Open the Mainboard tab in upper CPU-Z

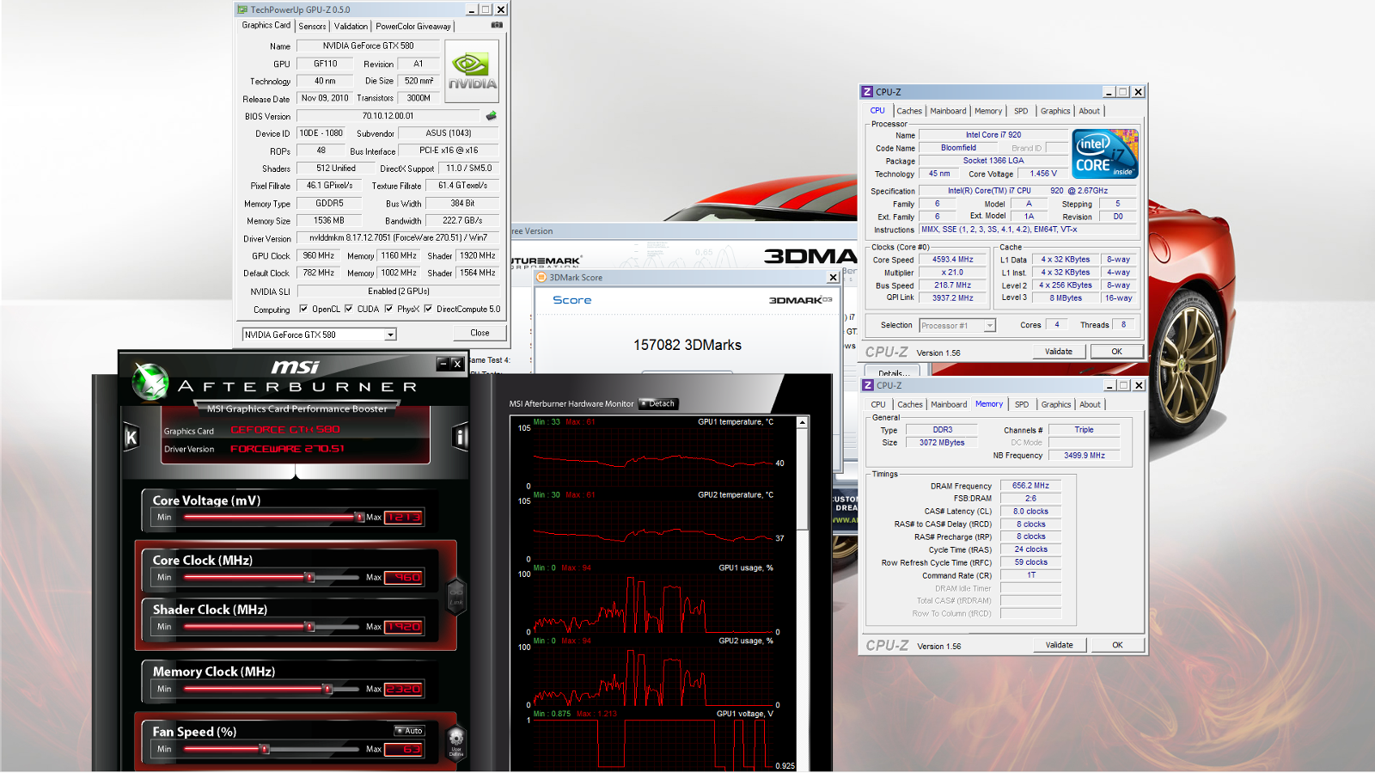[948, 111]
